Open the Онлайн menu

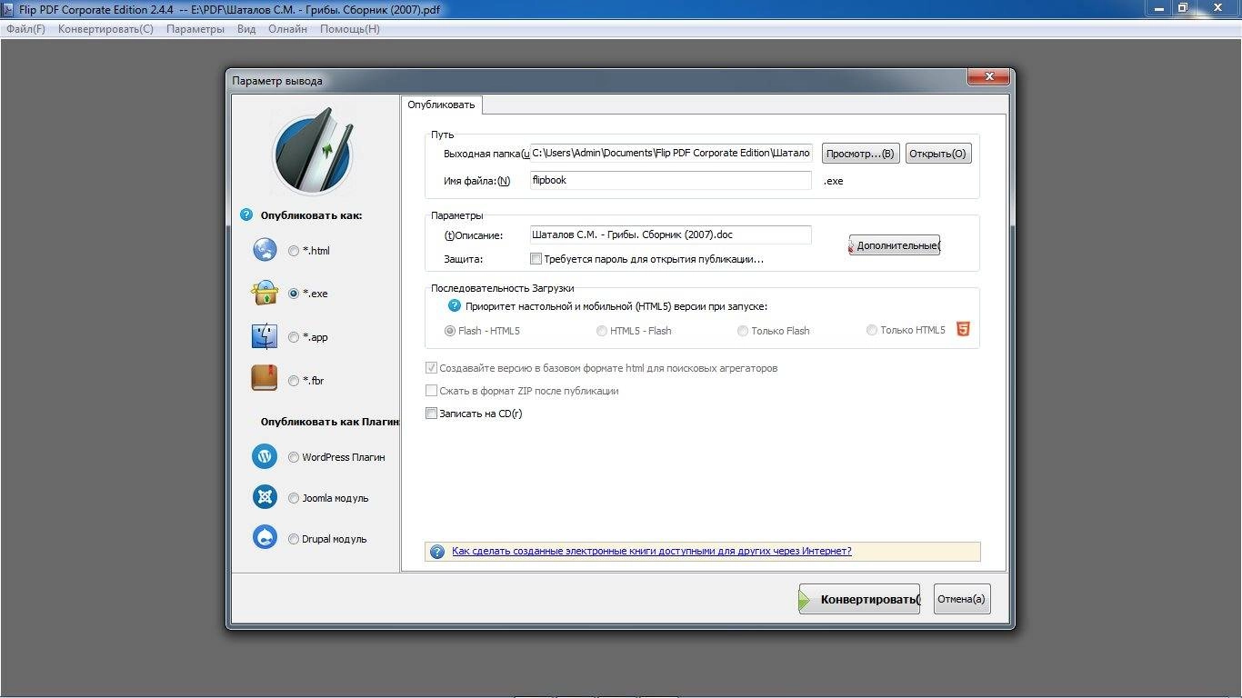287,29
